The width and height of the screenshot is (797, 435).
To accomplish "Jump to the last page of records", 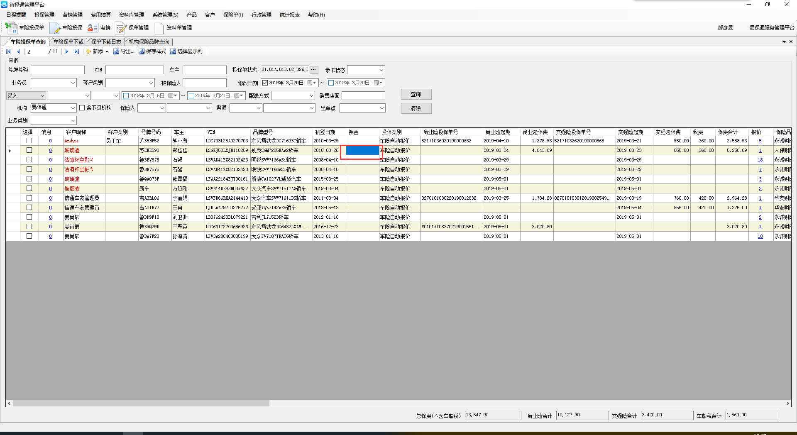I will point(76,51).
